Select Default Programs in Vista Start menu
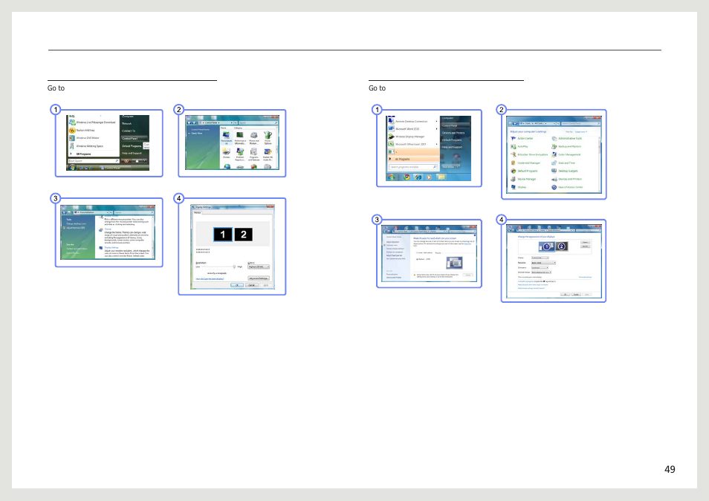Screen dimensions: 709x501 [132, 146]
